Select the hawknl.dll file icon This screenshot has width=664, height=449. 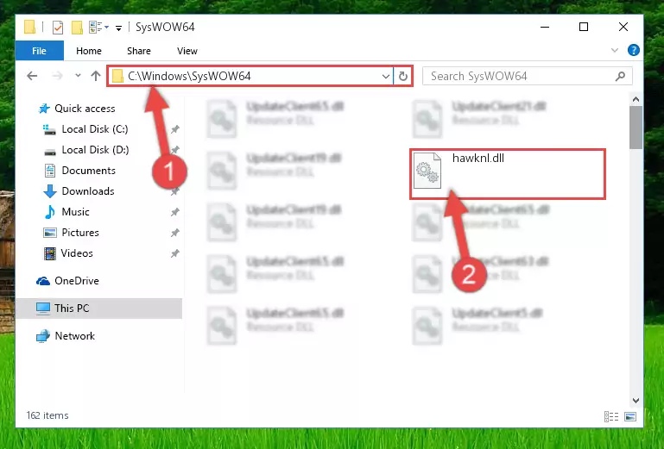[x=427, y=171]
